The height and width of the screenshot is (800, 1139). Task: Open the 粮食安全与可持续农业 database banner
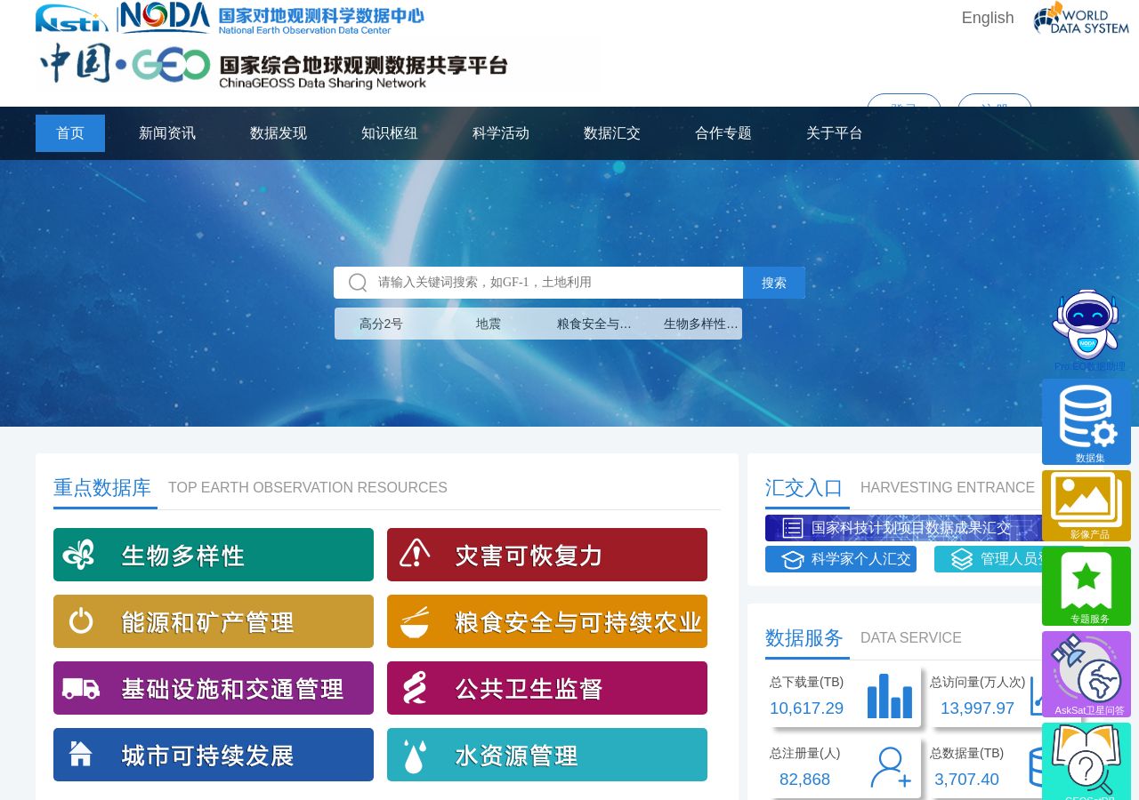tap(547, 621)
